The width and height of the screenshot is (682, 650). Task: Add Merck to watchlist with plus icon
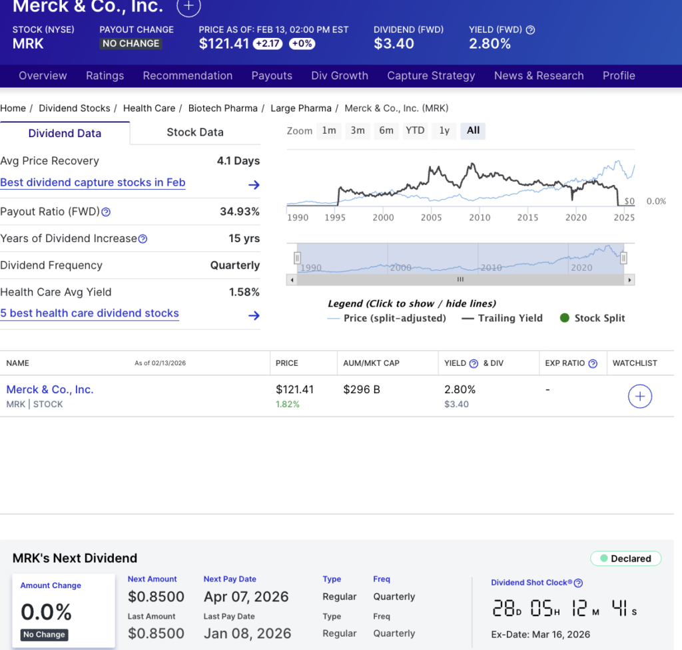[x=639, y=397]
